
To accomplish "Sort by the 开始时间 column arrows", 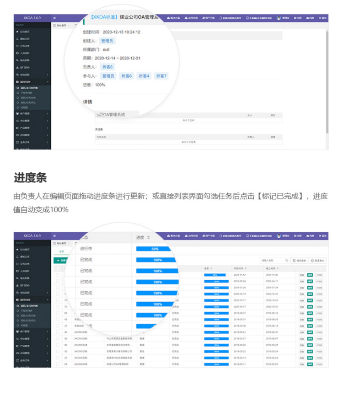I will (x=246, y=268).
